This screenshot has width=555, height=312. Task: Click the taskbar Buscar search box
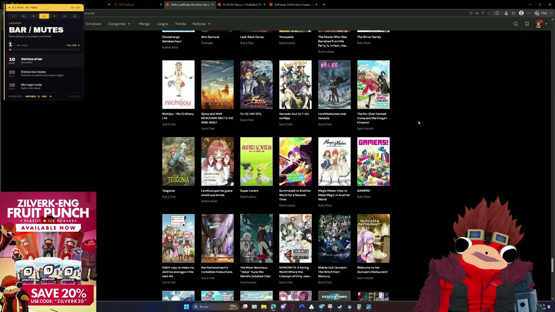[215, 307]
